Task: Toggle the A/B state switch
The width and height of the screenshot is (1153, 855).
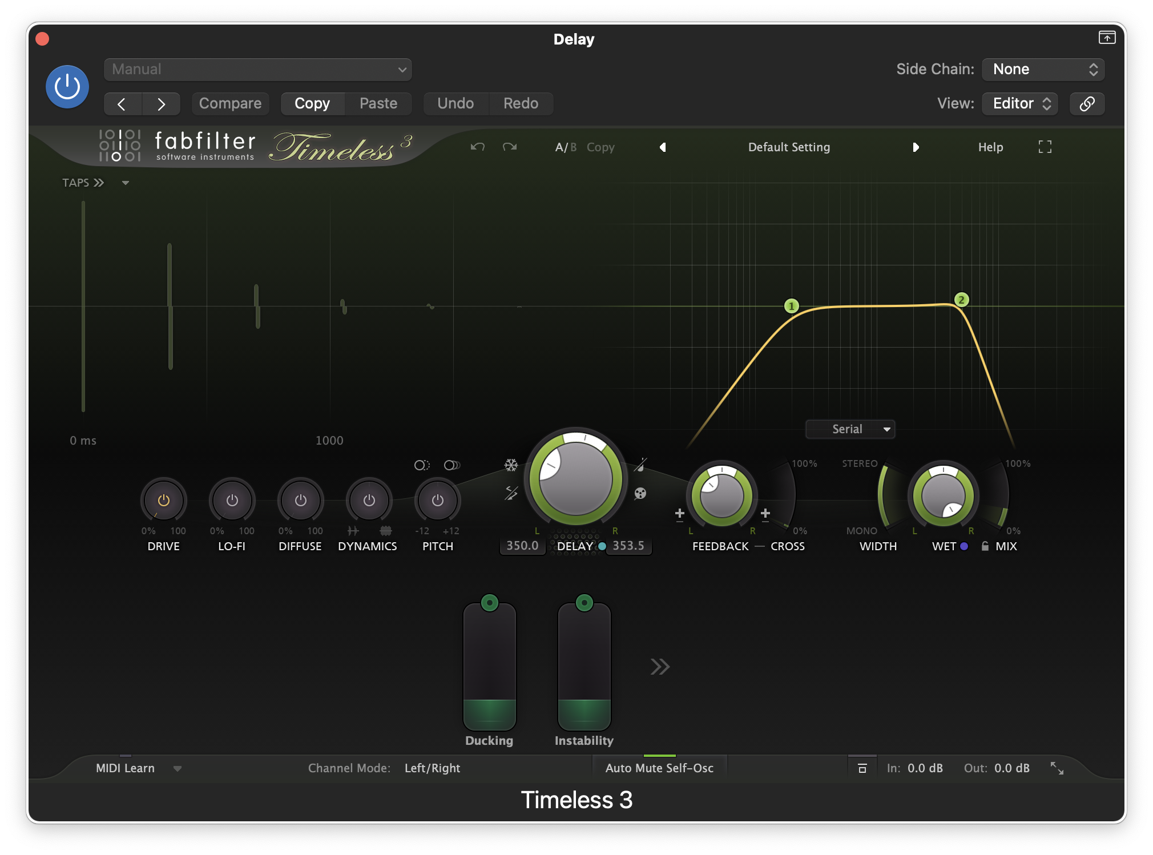Action: [x=566, y=147]
